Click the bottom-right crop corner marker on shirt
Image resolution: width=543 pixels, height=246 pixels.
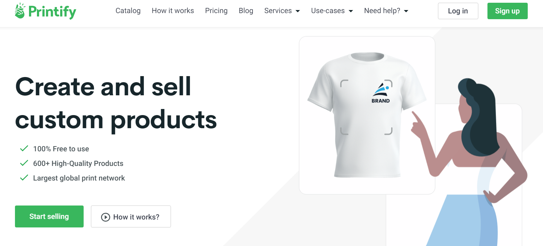click(x=388, y=131)
